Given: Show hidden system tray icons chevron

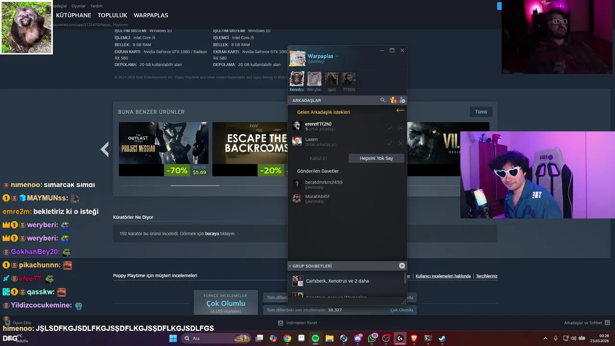Looking at the screenshot, I should pyautogui.click(x=545, y=338).
